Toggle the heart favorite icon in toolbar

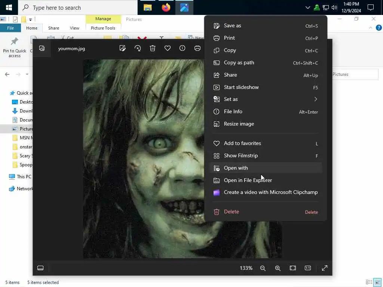coord(168,48)
